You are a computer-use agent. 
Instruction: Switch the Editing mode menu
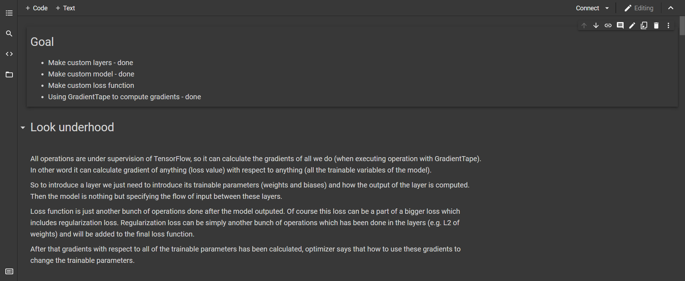pos(639,8)
